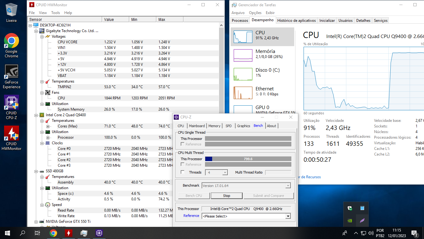This screenshot has height=239, width=424.
Task: Show hidden tray icons chevron
Action: coord(356,233)
